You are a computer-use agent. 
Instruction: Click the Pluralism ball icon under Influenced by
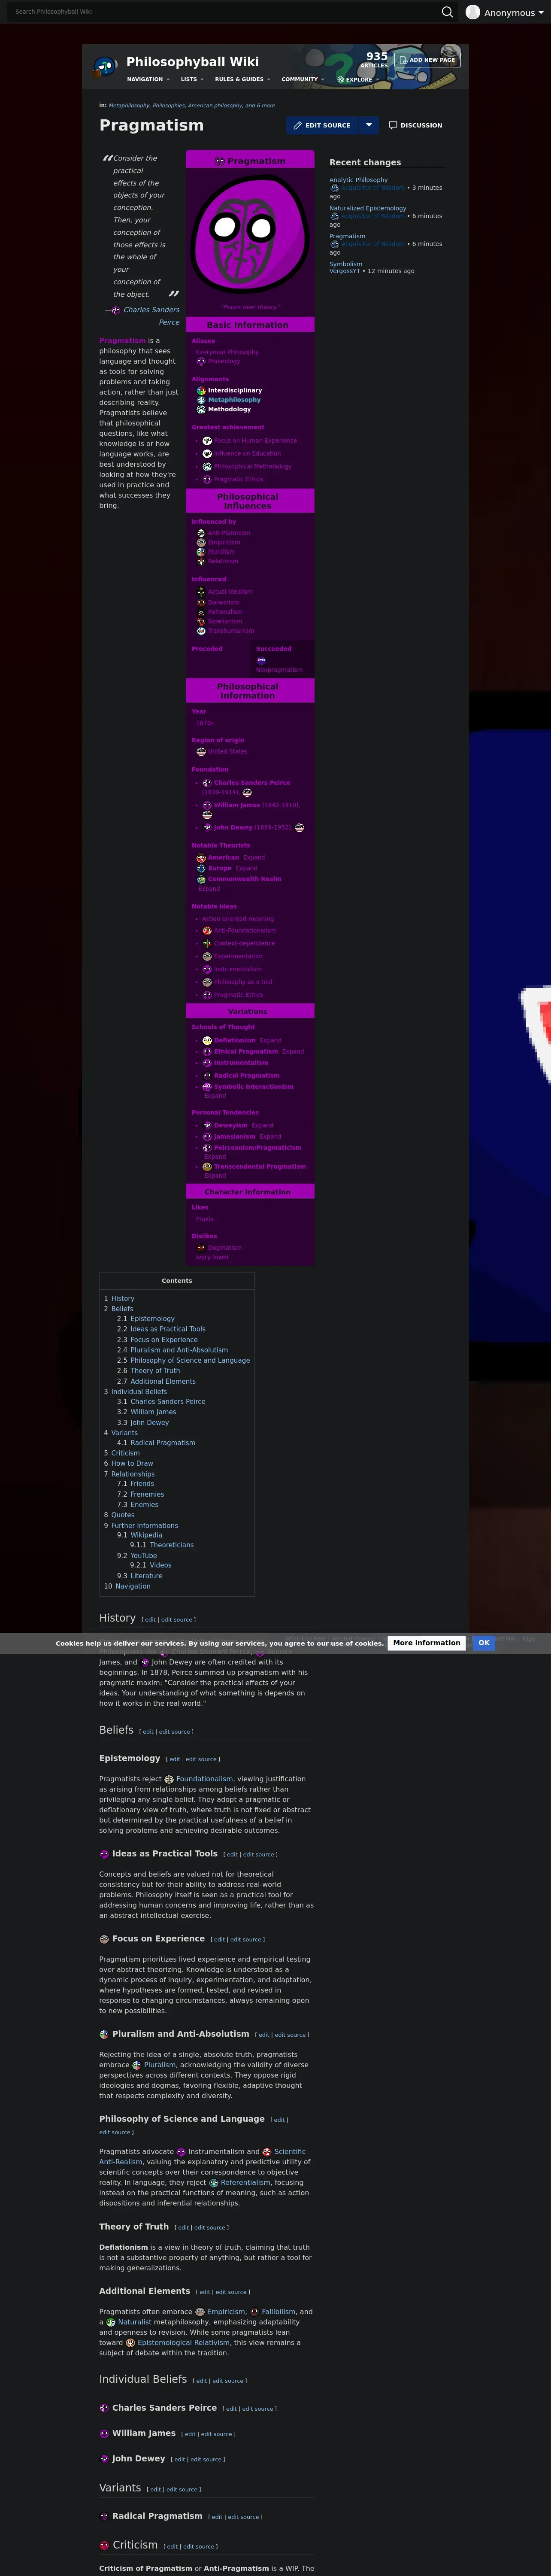(x=201, y=552)
